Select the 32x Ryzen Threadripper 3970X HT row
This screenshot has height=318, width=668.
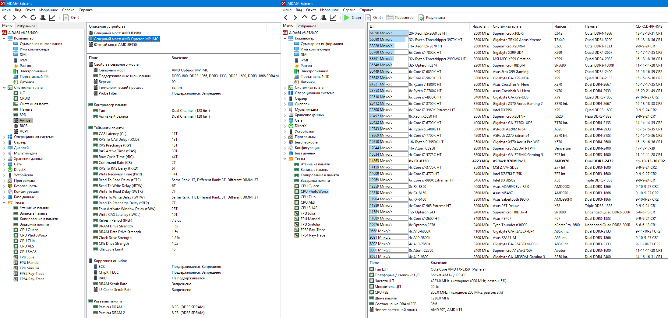(518, 40)
